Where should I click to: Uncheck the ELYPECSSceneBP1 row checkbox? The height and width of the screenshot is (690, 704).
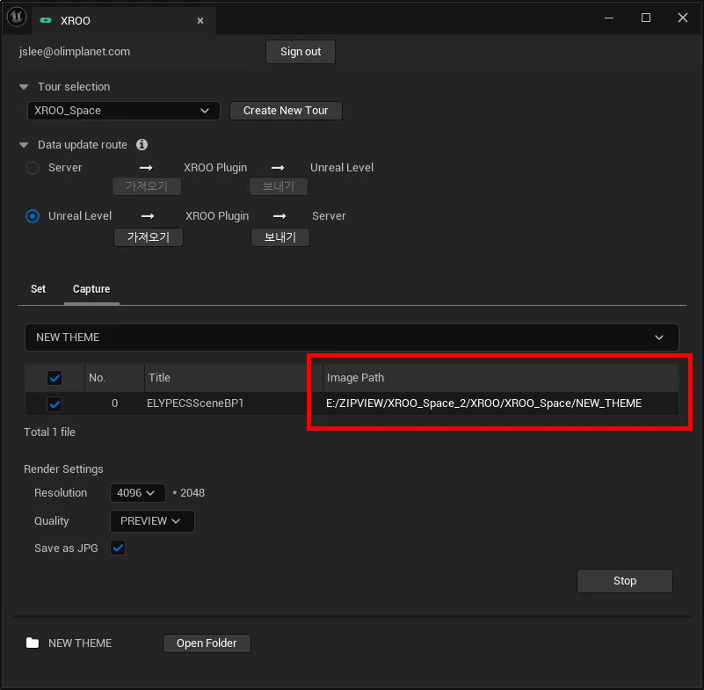tap(54, 403)
